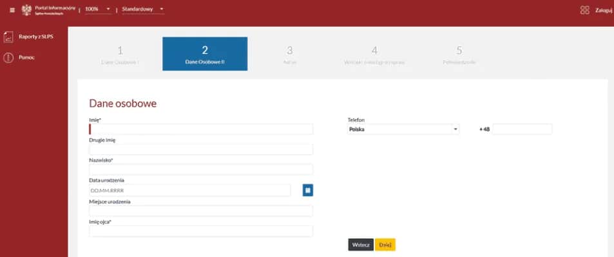Viewport: 614px width, 257px height.
Task: Go to step 5 Potwierdzenie
Action: click(459, 54)
